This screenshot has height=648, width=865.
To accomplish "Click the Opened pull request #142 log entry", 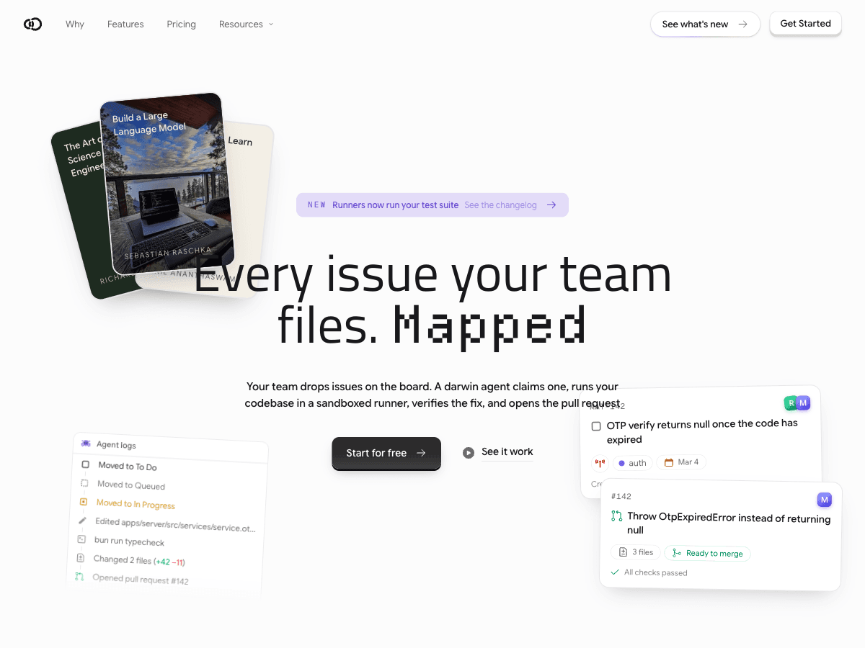I will [x=141, y=578].
